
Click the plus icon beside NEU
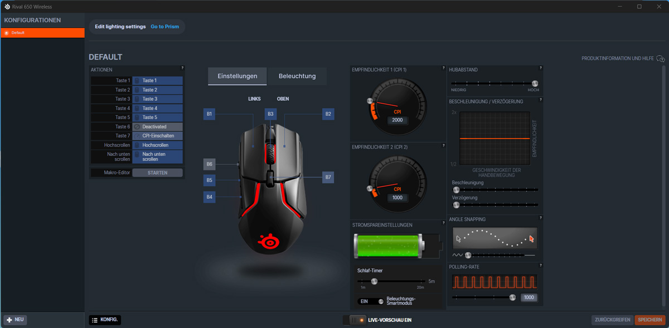click(x=9, y=320)
